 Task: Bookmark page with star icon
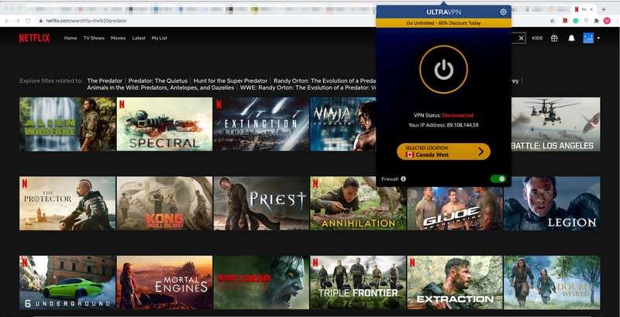(553, 21)
